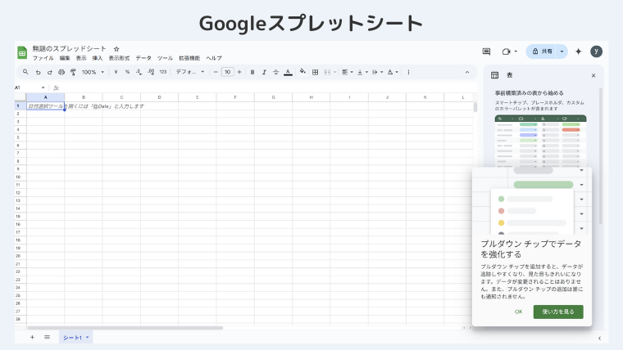The height and width of the screenshot is (350, 623).
Task: Show the side panel with bottom-right chevron
Action: [599, 338]
